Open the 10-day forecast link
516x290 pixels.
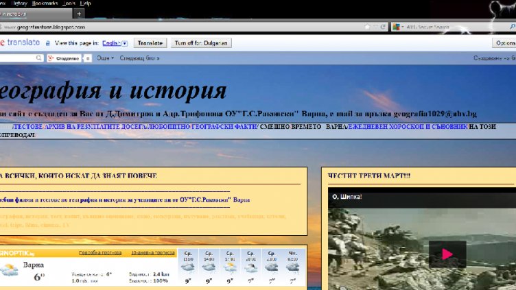153,253
